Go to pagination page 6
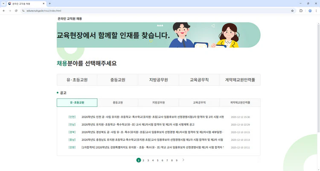The image size is (320, 171). tap(162, 160)
